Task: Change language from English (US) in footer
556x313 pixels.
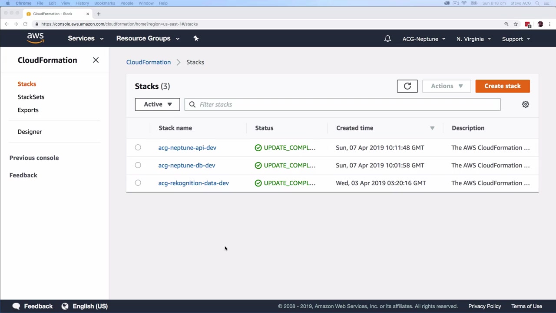Action: pos(90,306)
